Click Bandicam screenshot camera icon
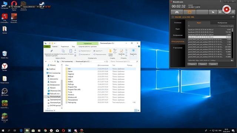Screen dimensions: 237x133 coord(220,12)
